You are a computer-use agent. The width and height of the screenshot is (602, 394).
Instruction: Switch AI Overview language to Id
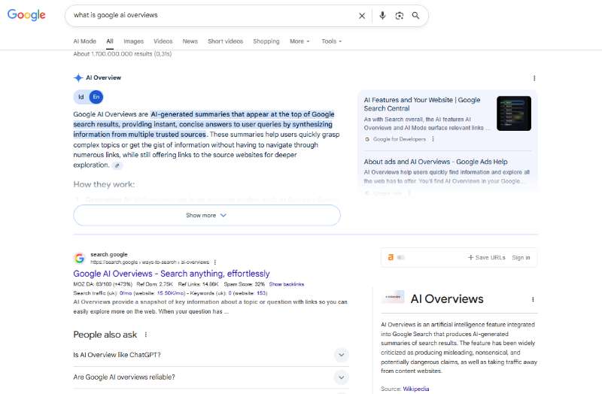coord(81,97)
